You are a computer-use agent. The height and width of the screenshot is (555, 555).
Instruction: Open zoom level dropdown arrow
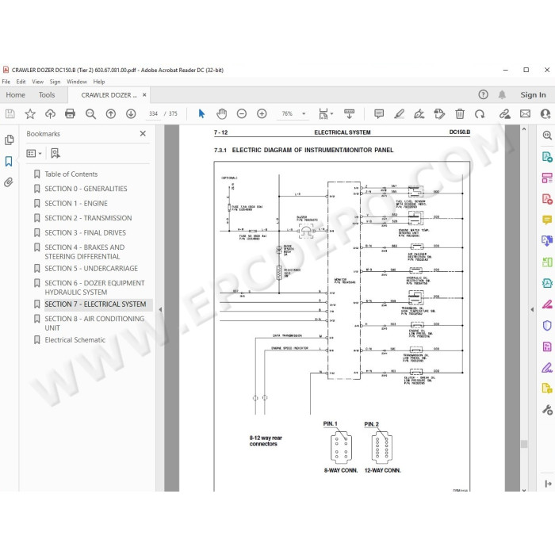(x=304, y=113)
